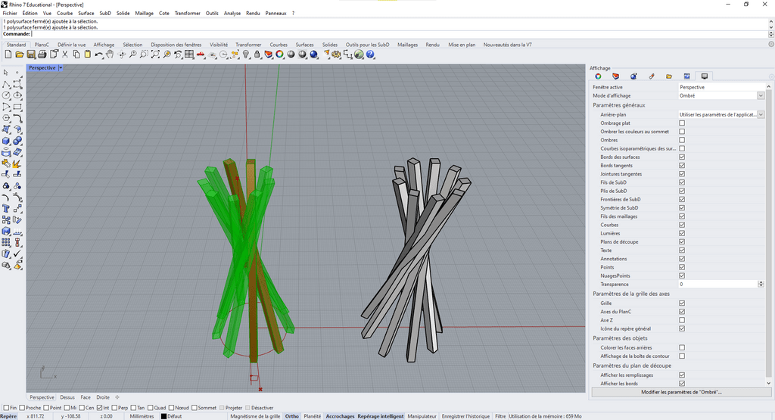The width and height of the screenshot is (775, 420).
Task: Select the Polygon tool in left toolbar
Action: click(x=6, y=118)
